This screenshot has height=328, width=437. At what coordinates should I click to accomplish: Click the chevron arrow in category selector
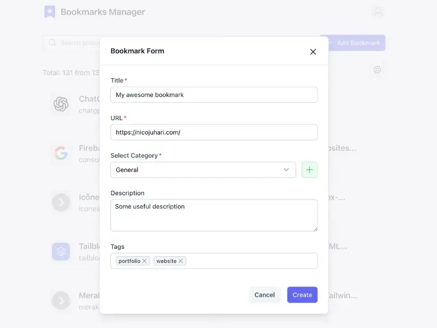coord(286,170)
